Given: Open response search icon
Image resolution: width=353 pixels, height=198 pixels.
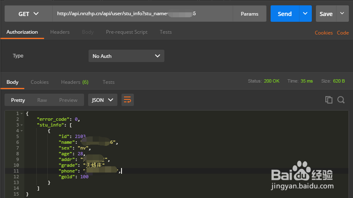Looking at the screenshot, I should pyautogui.click(x=341, y=100).
